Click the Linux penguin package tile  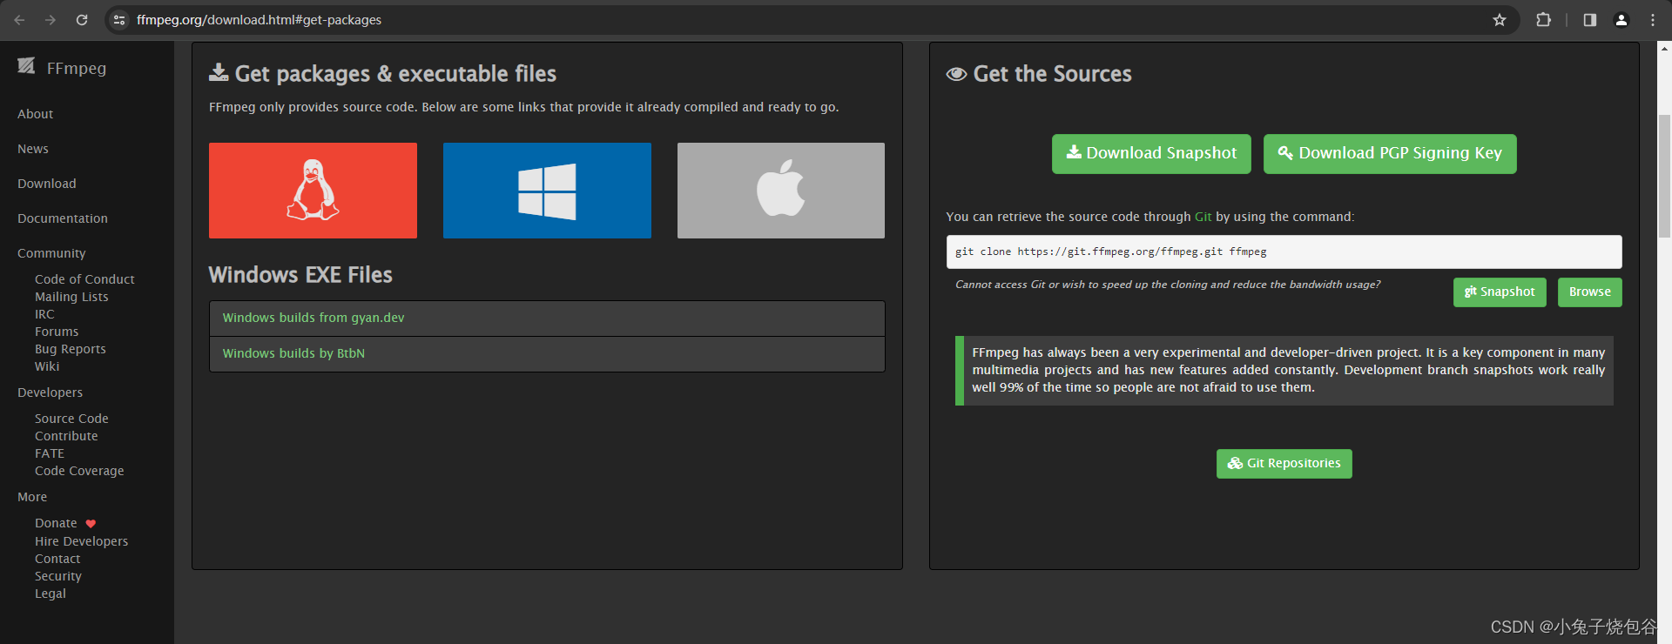coord(313,191)
